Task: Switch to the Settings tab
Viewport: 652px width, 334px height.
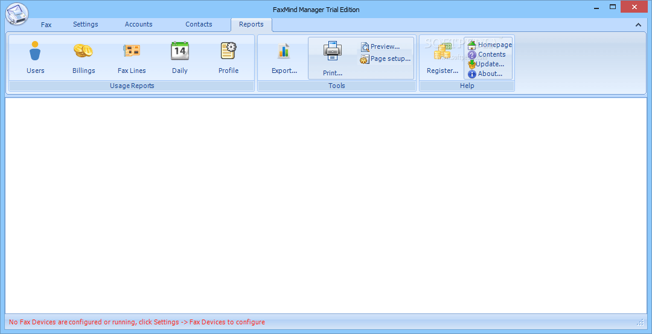Action: pyautogui.click(x=86, y=24)
